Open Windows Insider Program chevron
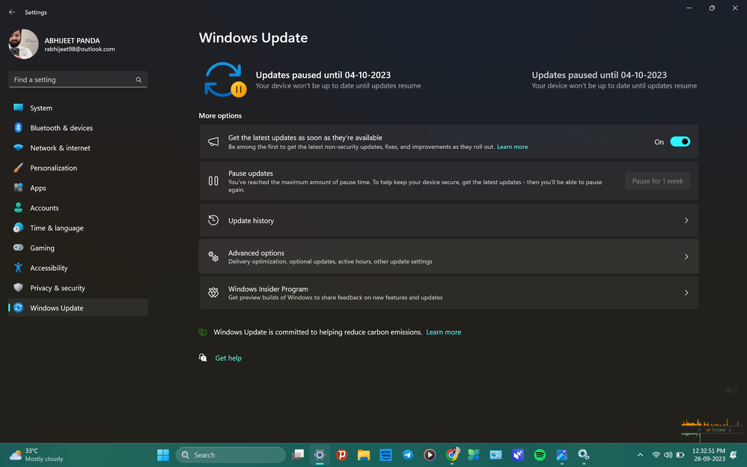Image resolution: width=747 pixels, height=467 pixels. pyautogui.click(x=686, y=293)
